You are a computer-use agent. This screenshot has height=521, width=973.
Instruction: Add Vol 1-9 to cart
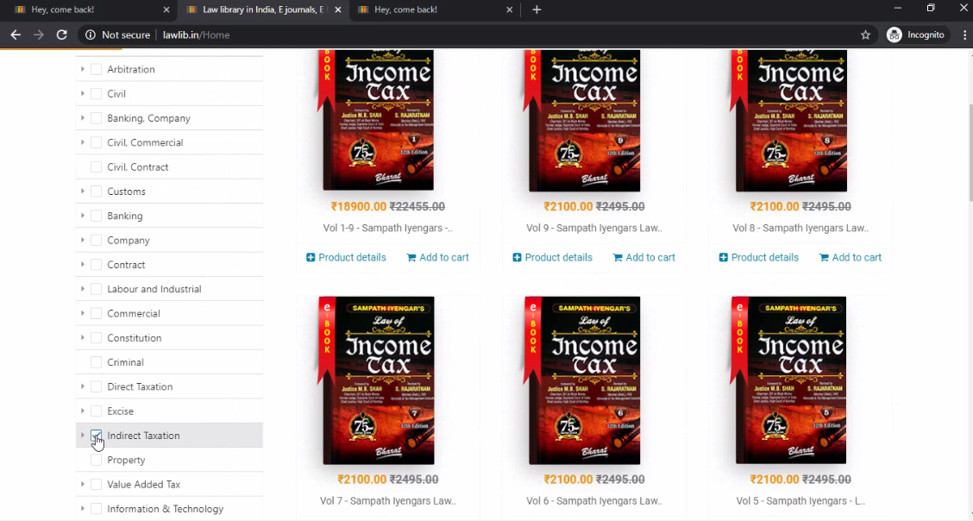(x=438, y=257)
